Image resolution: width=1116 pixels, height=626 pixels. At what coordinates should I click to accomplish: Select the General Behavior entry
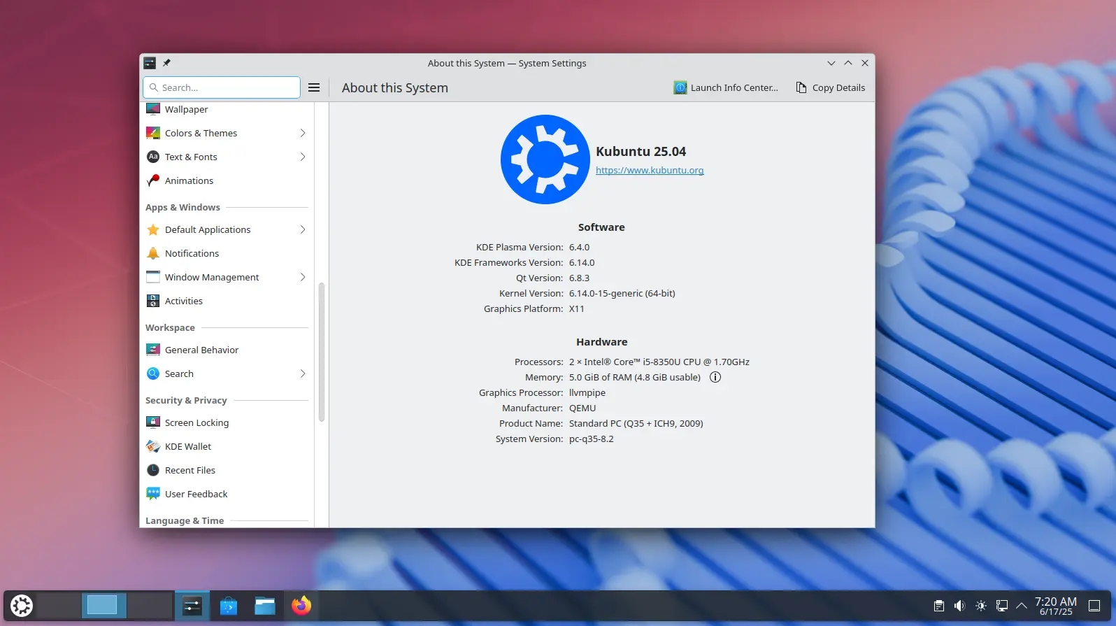227,350
